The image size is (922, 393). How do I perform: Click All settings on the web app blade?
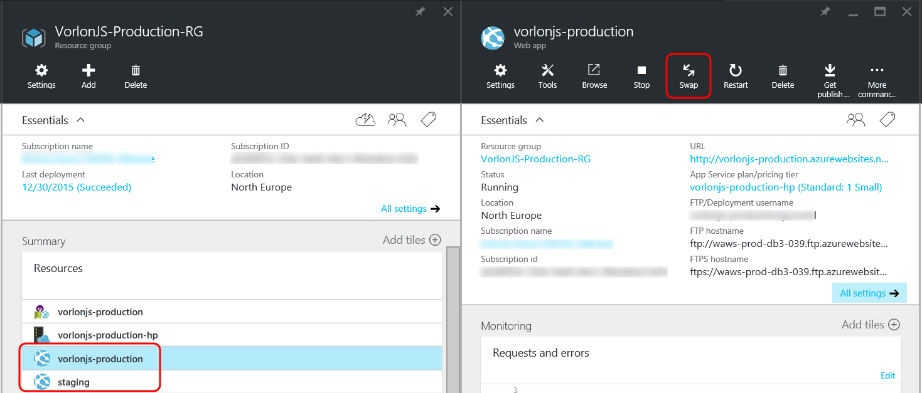(x=869, y=292)
